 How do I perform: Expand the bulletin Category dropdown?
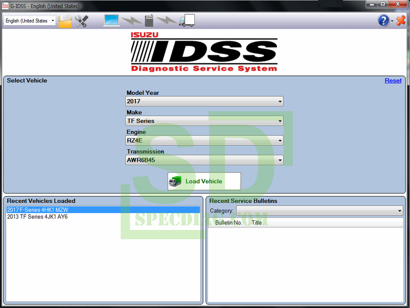click(319, 211)
